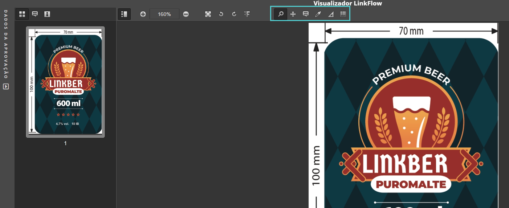The image size is (509, 208).
Task: Select the annotation comment tool
Action: 306,14
